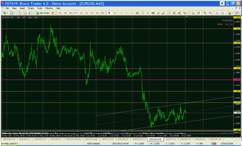The height and width of the screenshot is (146, 242).
Task: Switch to EURUSD,M15 chart tab
Action: click(139, 139)
